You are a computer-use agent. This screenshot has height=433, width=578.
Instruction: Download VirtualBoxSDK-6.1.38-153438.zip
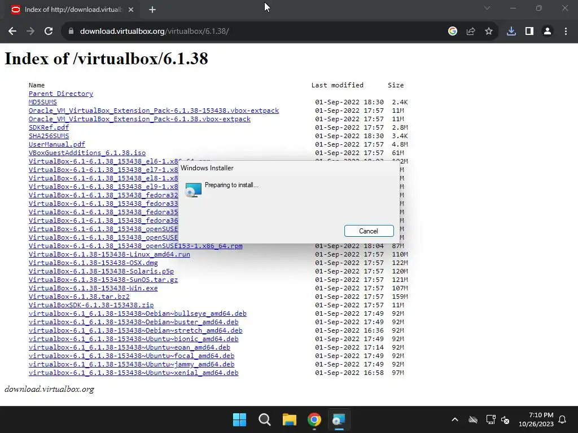(x=91, y=306)
